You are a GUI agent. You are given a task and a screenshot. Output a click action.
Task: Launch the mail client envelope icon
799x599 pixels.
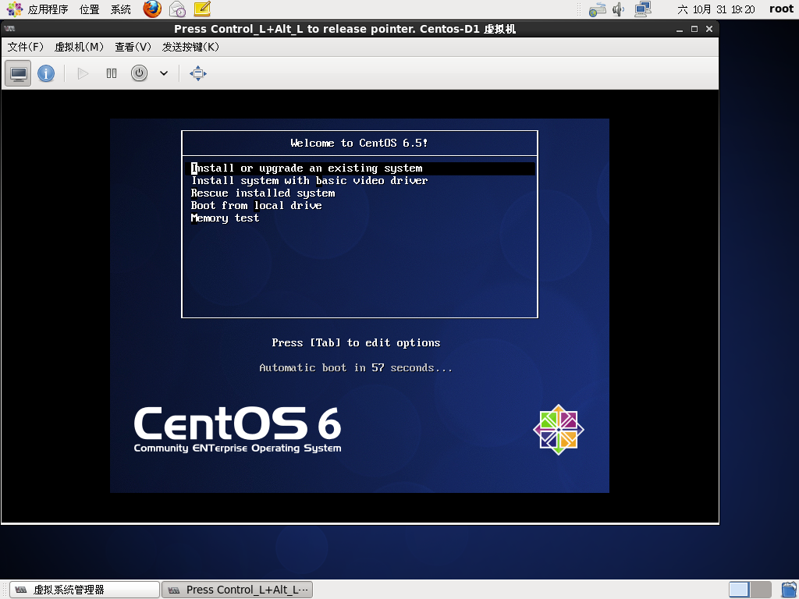pos(177,9)
